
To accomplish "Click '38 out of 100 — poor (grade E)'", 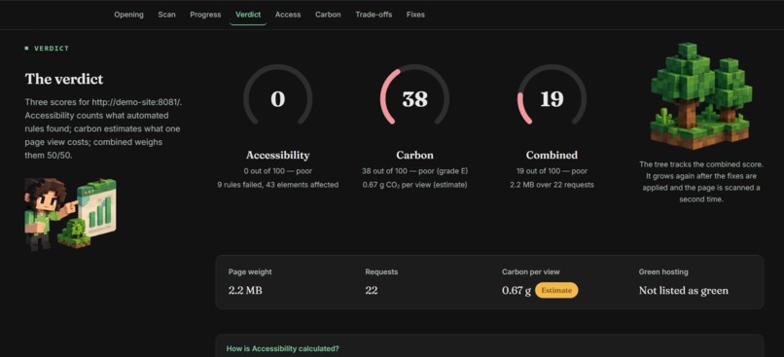I will tap(414, 171).
